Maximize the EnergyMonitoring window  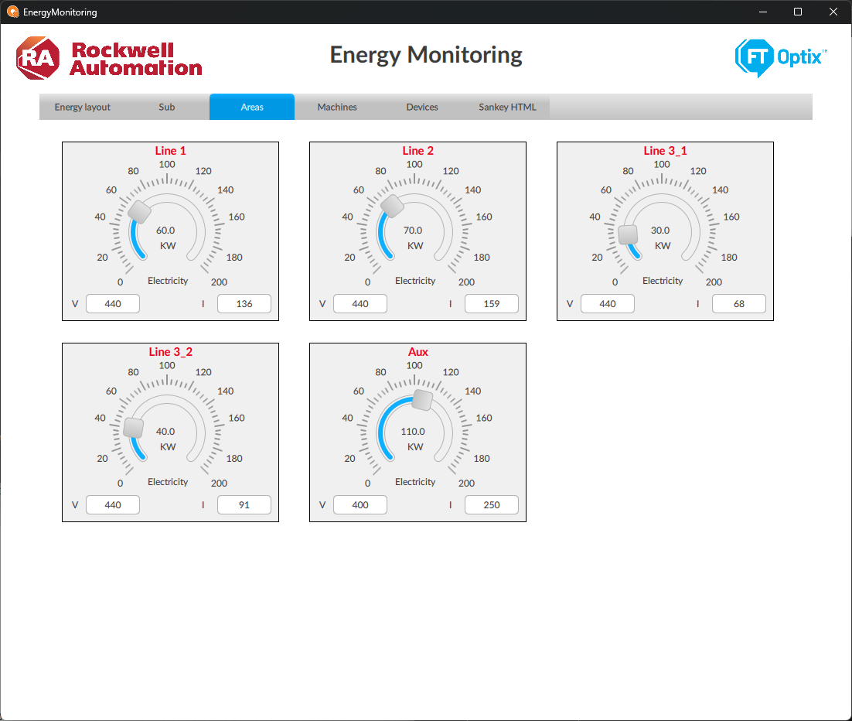pos(798,12)
